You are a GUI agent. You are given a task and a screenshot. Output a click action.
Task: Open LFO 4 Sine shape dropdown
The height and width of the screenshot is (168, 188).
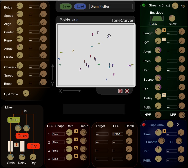(x=58, y=159)
